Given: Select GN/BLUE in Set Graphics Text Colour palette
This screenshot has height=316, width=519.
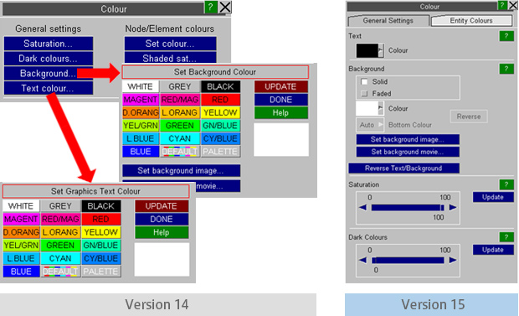Looking at the screenshot, I should pyautogui.click(x=101, y=246).
